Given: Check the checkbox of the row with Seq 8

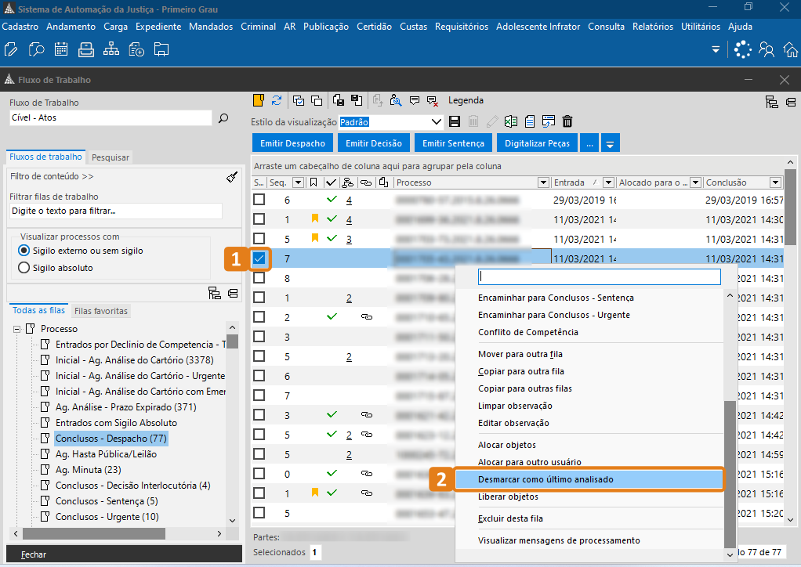Looking at the screenshot, I should tap(259, 278).
